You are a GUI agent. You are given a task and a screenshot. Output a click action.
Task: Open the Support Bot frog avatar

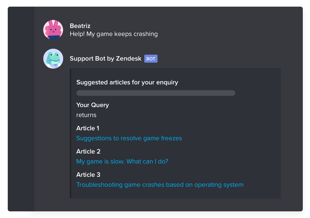pyautogui.click(x=53, y=59)
